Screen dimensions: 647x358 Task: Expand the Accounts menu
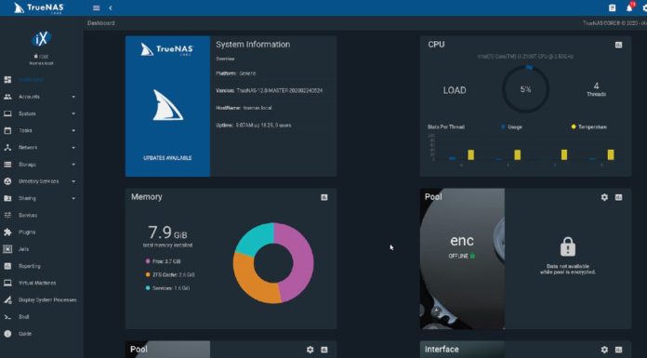(41, 97)
